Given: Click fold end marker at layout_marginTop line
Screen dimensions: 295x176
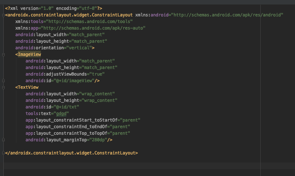Looking at the screenshot, I should click(3, 140).
